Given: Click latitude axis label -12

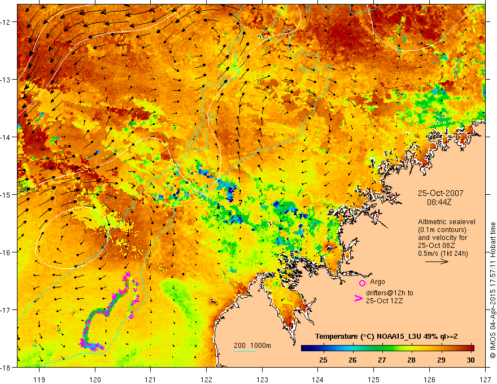Looking at the screenshot, I should click(x=6, y=22).
